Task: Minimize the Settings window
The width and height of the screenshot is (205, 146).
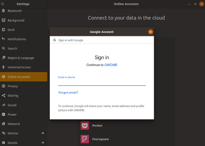Action: pyautogui.click(x=189, y=4)
